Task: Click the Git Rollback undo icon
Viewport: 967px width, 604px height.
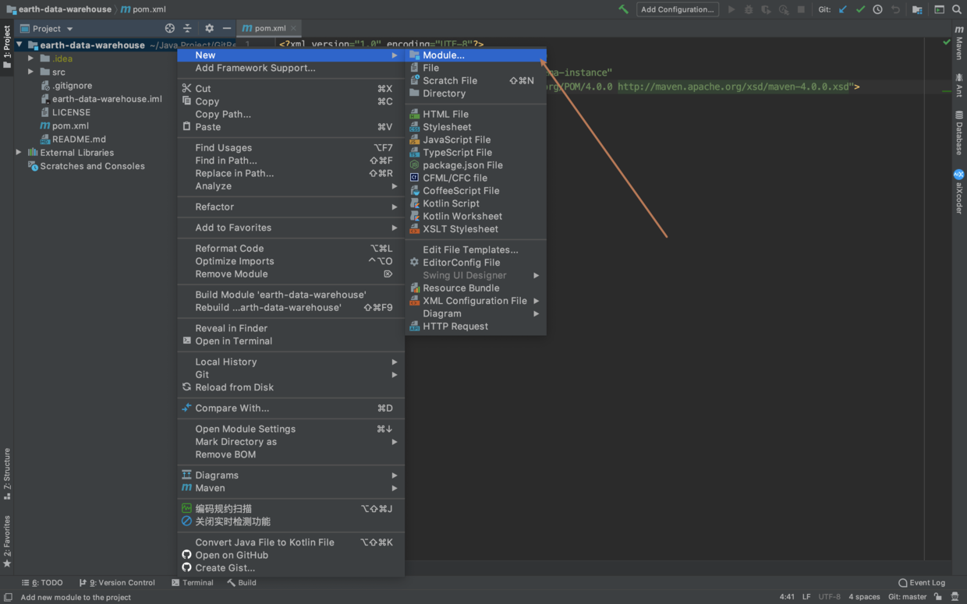Action: click(895, 9)
